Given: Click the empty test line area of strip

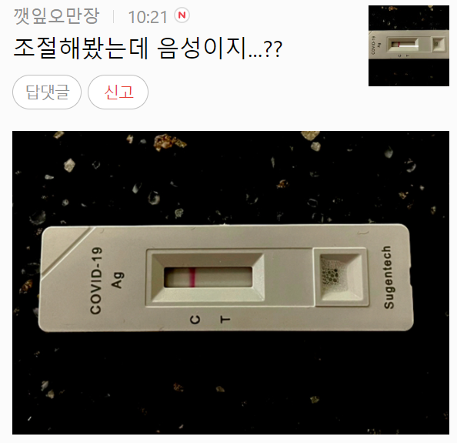Looking at the screenshot, I should click(x=223, y=277).
